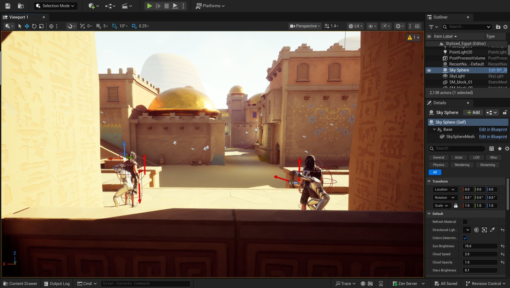Screen dimensions: 510x288
Task: Open camera speed 1.4 settings
Action: (x=331, y=26)
